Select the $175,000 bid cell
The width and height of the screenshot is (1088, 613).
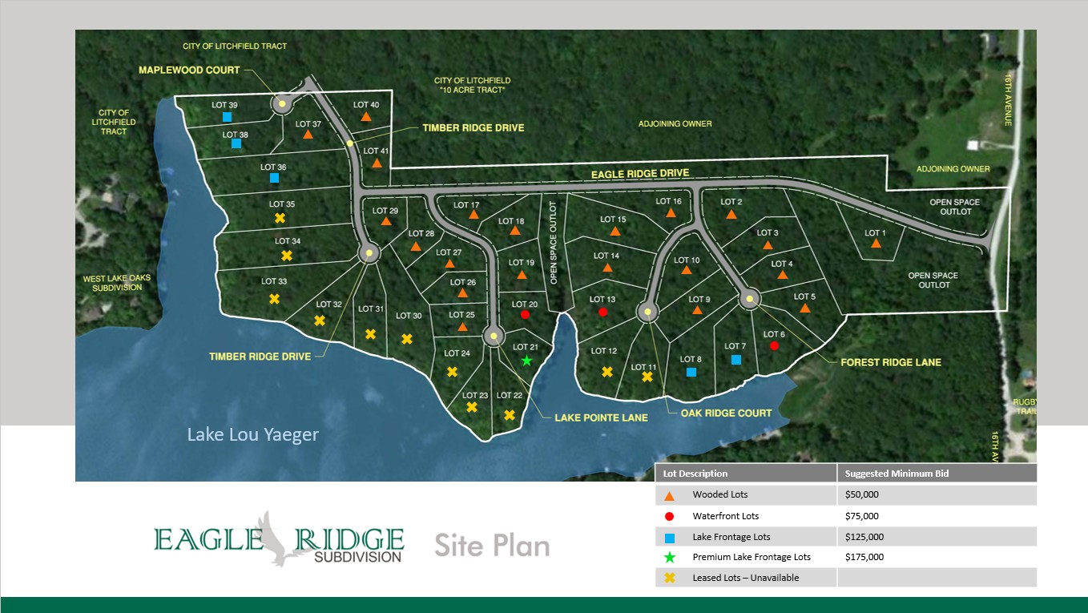point(864,557)
